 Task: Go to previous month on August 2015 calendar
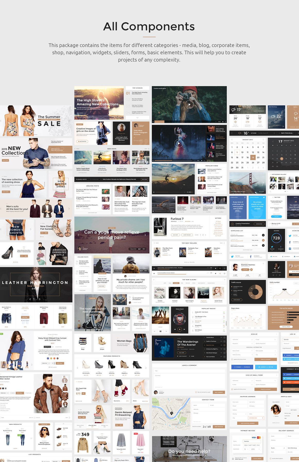click(x=232, y=139)
